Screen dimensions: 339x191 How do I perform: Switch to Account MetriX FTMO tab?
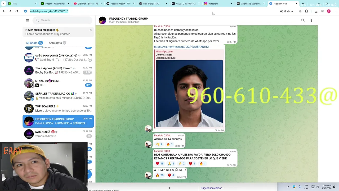click(x=121, y=4)
